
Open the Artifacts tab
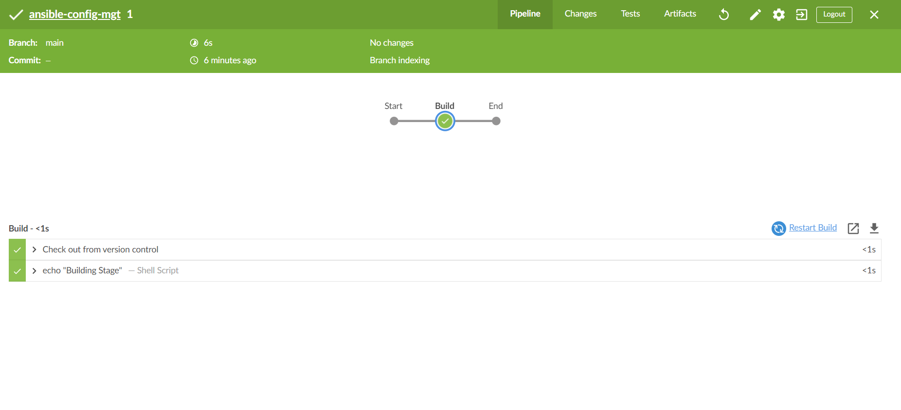pos(680,14)
